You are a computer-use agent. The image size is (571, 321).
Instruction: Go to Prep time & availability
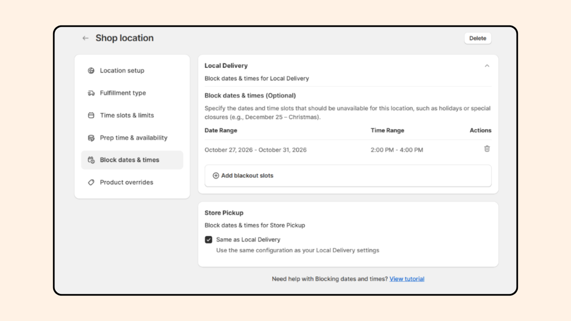[132, 138]
